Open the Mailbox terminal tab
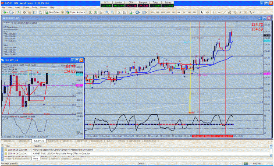Screen dimensions: 274x166 (x=54, y=159)
